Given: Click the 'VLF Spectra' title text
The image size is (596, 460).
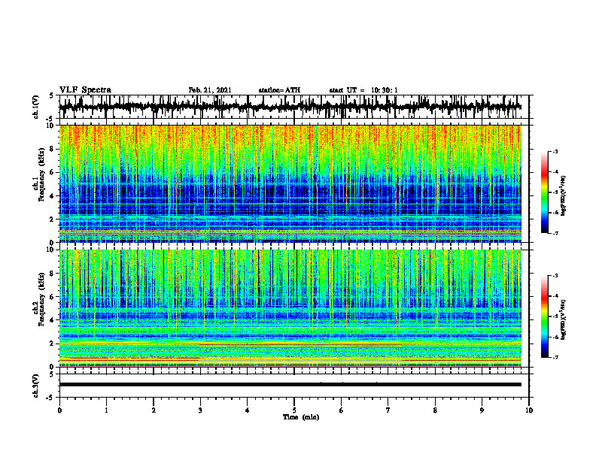Looking at the screenshot, I should (x=85, y=90).
